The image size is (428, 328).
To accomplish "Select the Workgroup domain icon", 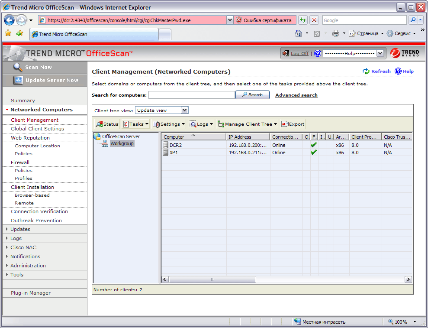I will tap(105, 143).
